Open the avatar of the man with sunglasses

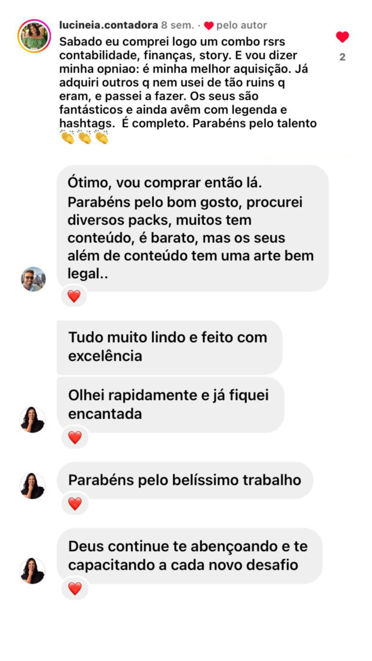(x=33, y=279)
